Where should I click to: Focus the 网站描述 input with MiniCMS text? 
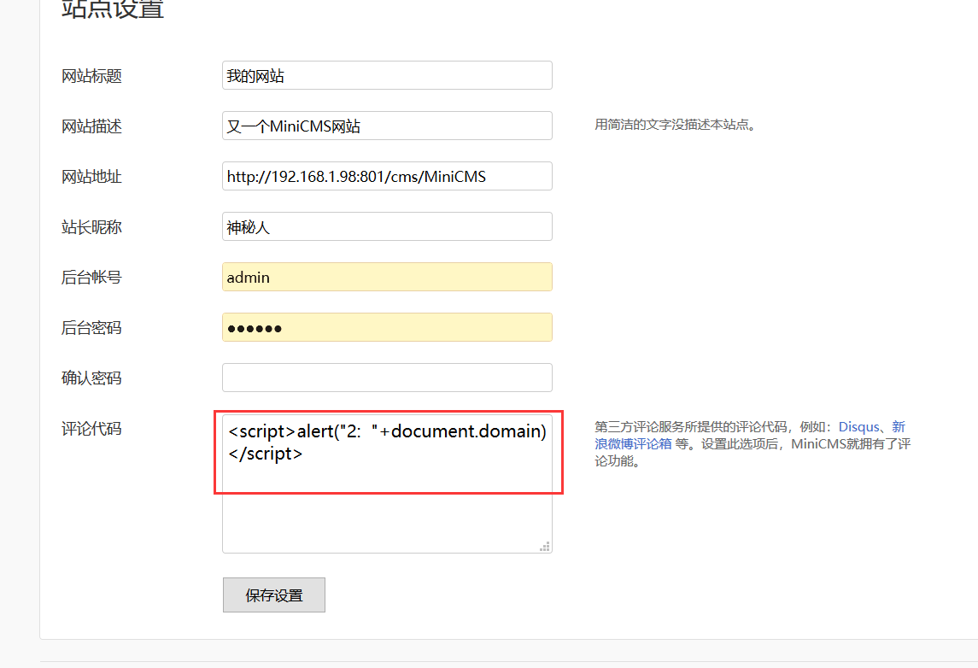click(x=387, y=126)
